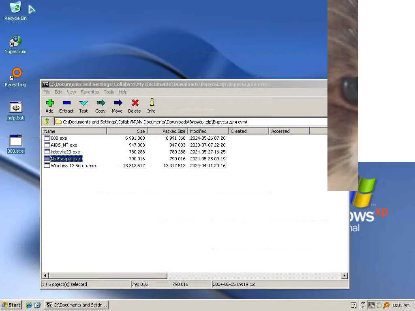
Task: Click the Everything tray icon
Action: (386, 305)
